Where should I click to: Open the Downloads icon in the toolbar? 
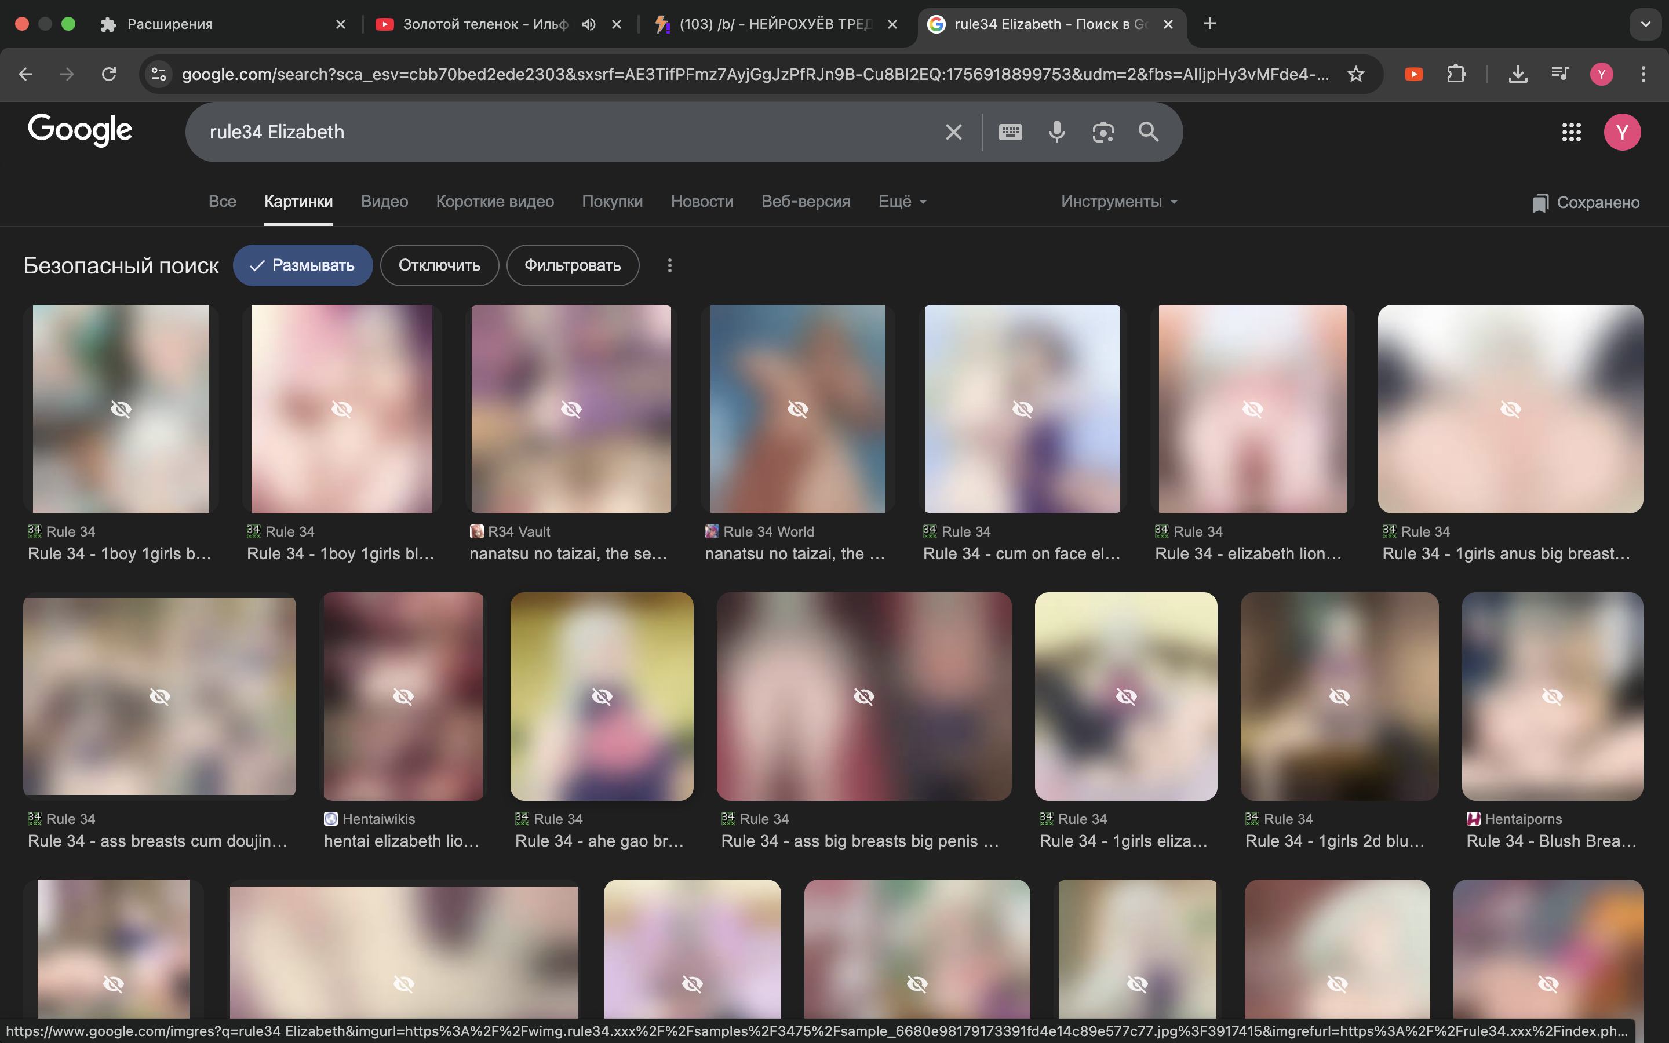[1518, 74]
